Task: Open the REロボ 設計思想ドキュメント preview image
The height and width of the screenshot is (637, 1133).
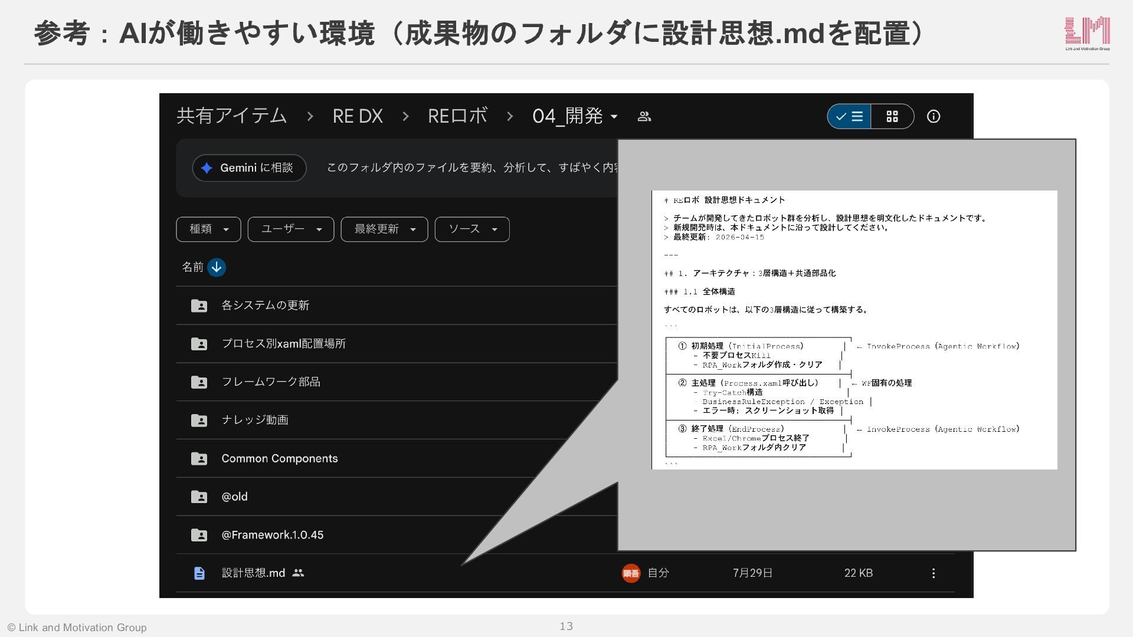Action: coord(854,330)
